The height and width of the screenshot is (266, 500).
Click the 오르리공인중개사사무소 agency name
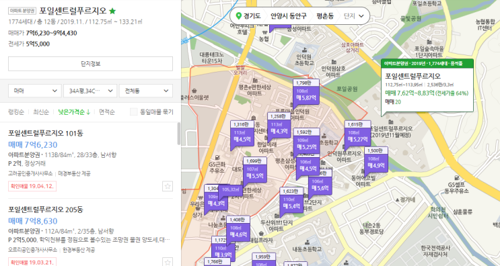pos(32,250)
